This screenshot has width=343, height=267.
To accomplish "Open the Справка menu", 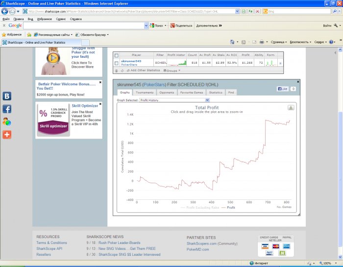I will tap(75, 19).
